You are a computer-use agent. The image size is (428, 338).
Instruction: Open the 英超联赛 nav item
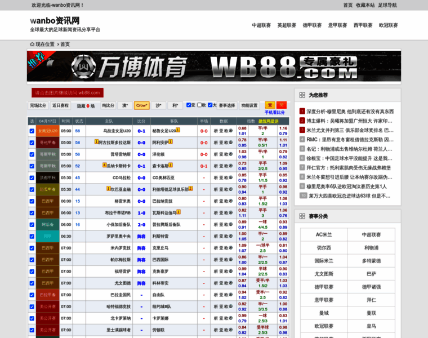coord(287,25)
